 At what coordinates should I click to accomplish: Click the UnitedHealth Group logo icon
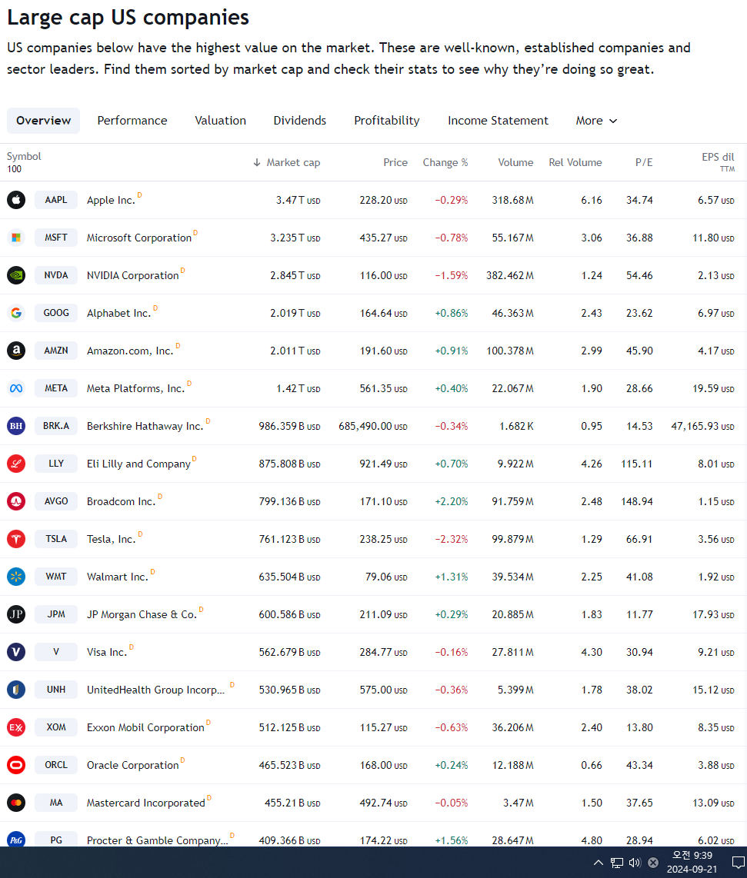pyautogui.click(x=16, y=690)
